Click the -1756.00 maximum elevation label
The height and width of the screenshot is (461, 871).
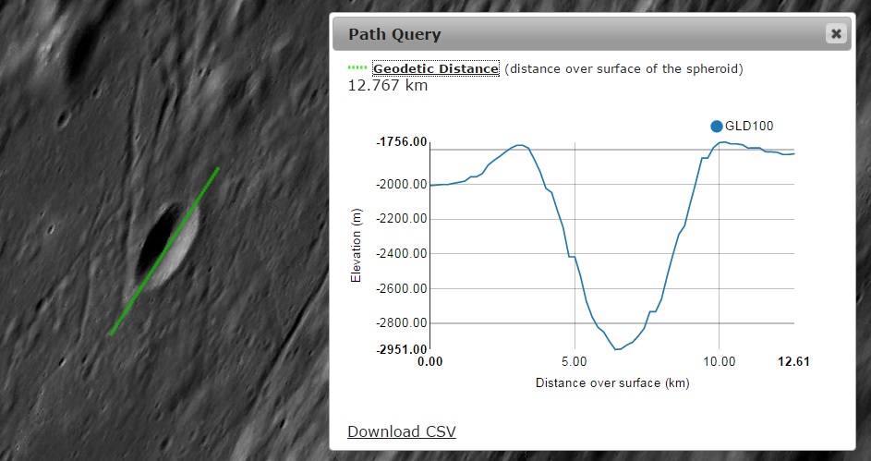click(402, 142)
